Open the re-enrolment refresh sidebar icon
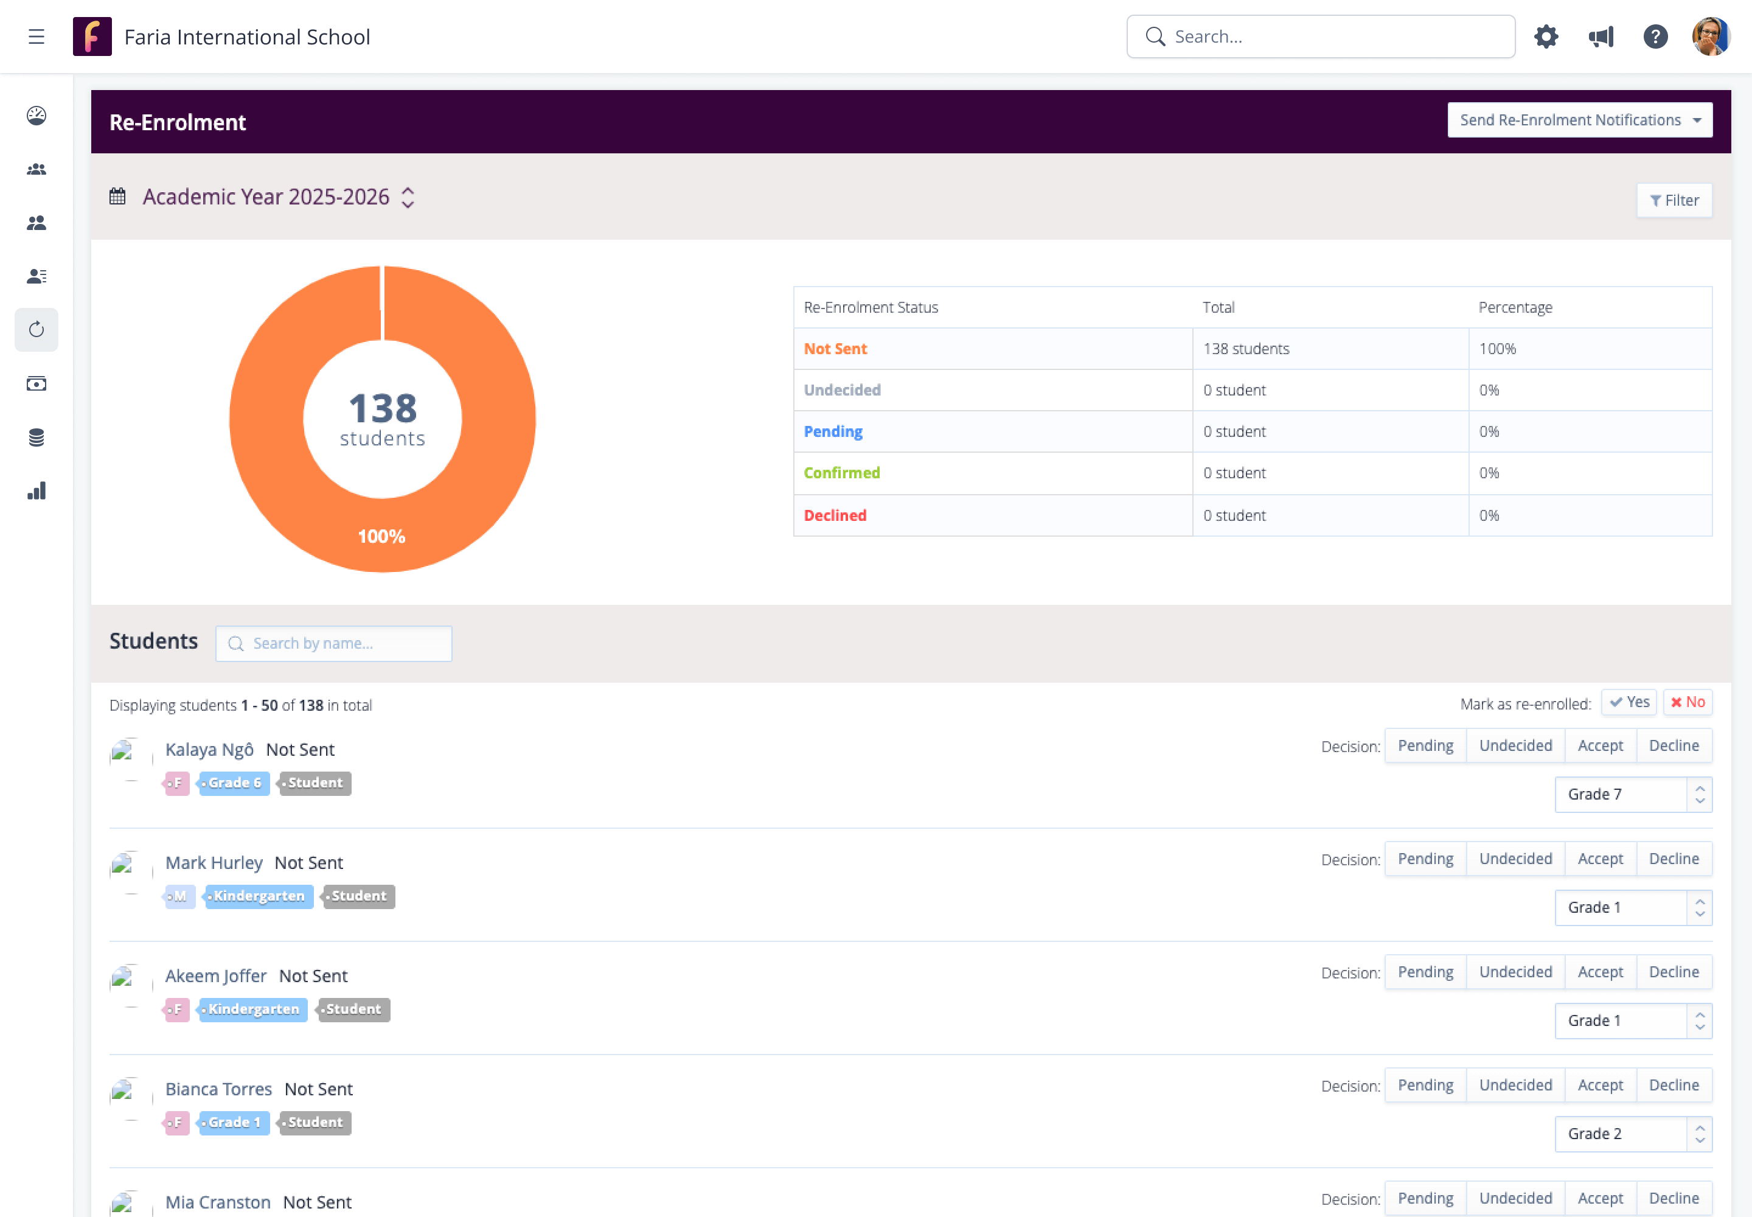The image size is (1752, 1217). [x=36, y=329]
